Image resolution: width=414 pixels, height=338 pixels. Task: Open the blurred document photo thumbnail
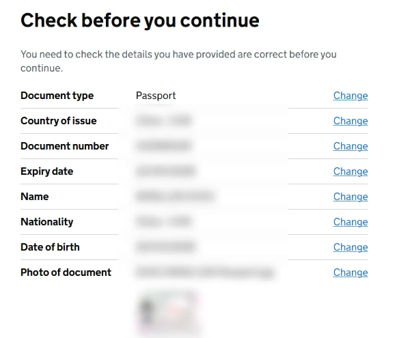click(x=169, y=313)
